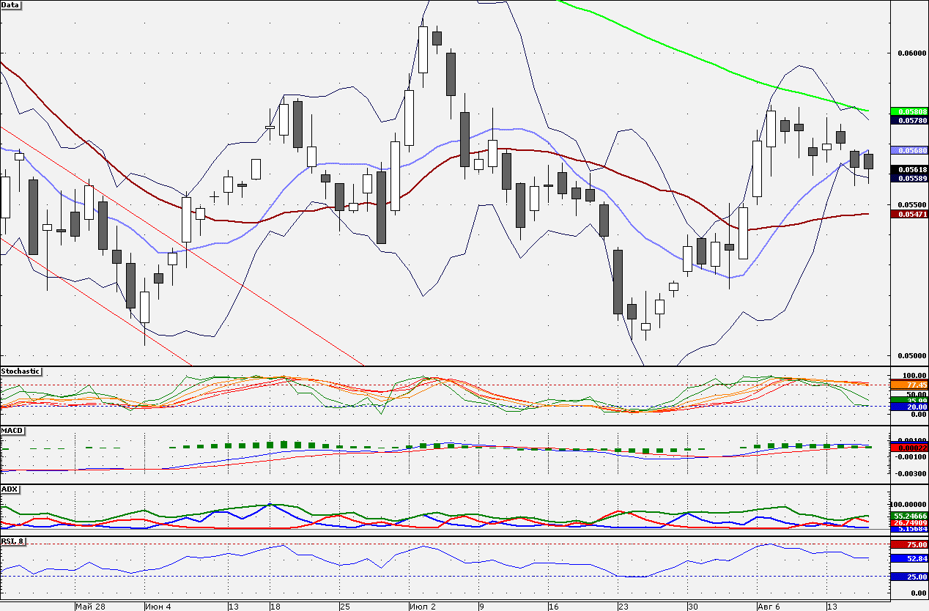The width and height of the screenshot is (929, 611).
Task: Click the Июл 2 date label
Action: pyautogui.click(x=423, y=607)
